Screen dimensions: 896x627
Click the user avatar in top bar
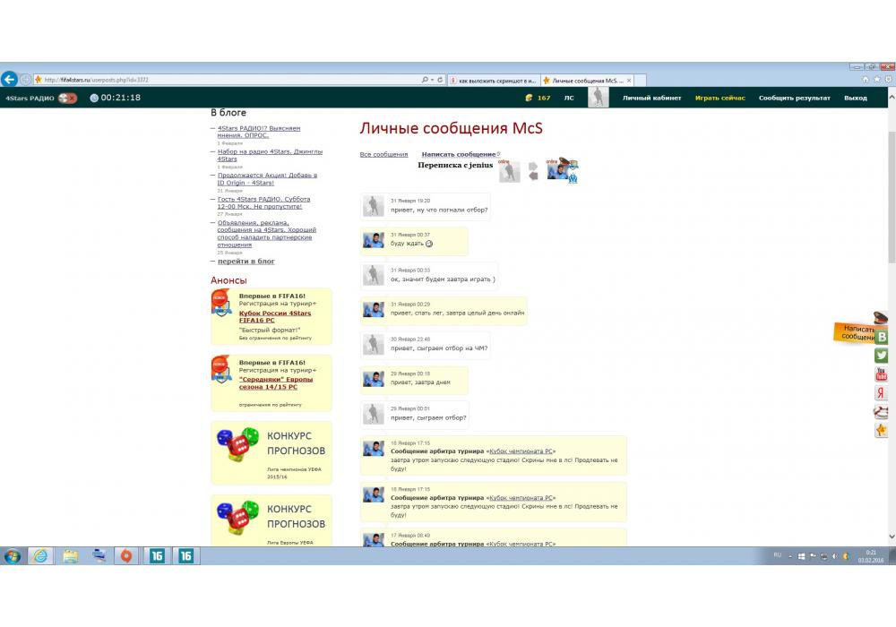tap(598, 98)
